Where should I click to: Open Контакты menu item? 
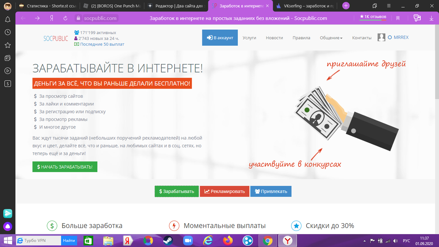(362, 38)
